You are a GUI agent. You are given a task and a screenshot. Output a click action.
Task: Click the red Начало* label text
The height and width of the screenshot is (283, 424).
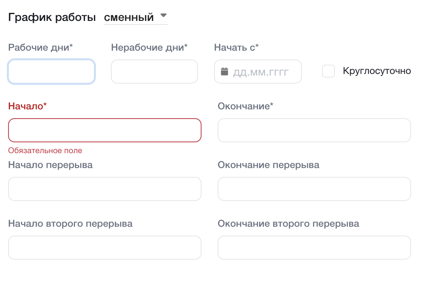click(27, 106)
